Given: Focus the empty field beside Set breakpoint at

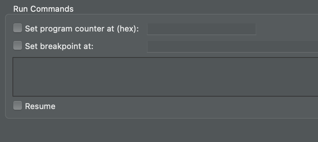Looking at the screenshot, I should click(232, 46).
